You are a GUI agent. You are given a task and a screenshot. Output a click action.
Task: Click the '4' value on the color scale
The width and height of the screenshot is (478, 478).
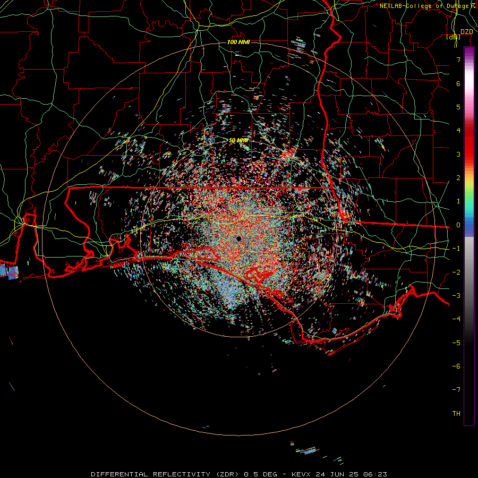click(x=458, y=131)
